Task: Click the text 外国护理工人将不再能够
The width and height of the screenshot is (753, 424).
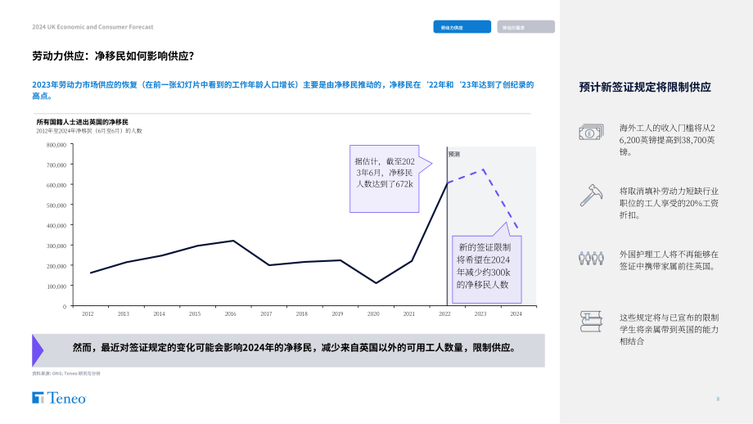Action: click(669, 260)
